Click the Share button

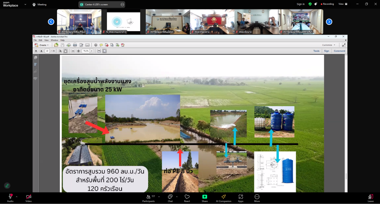205,198
